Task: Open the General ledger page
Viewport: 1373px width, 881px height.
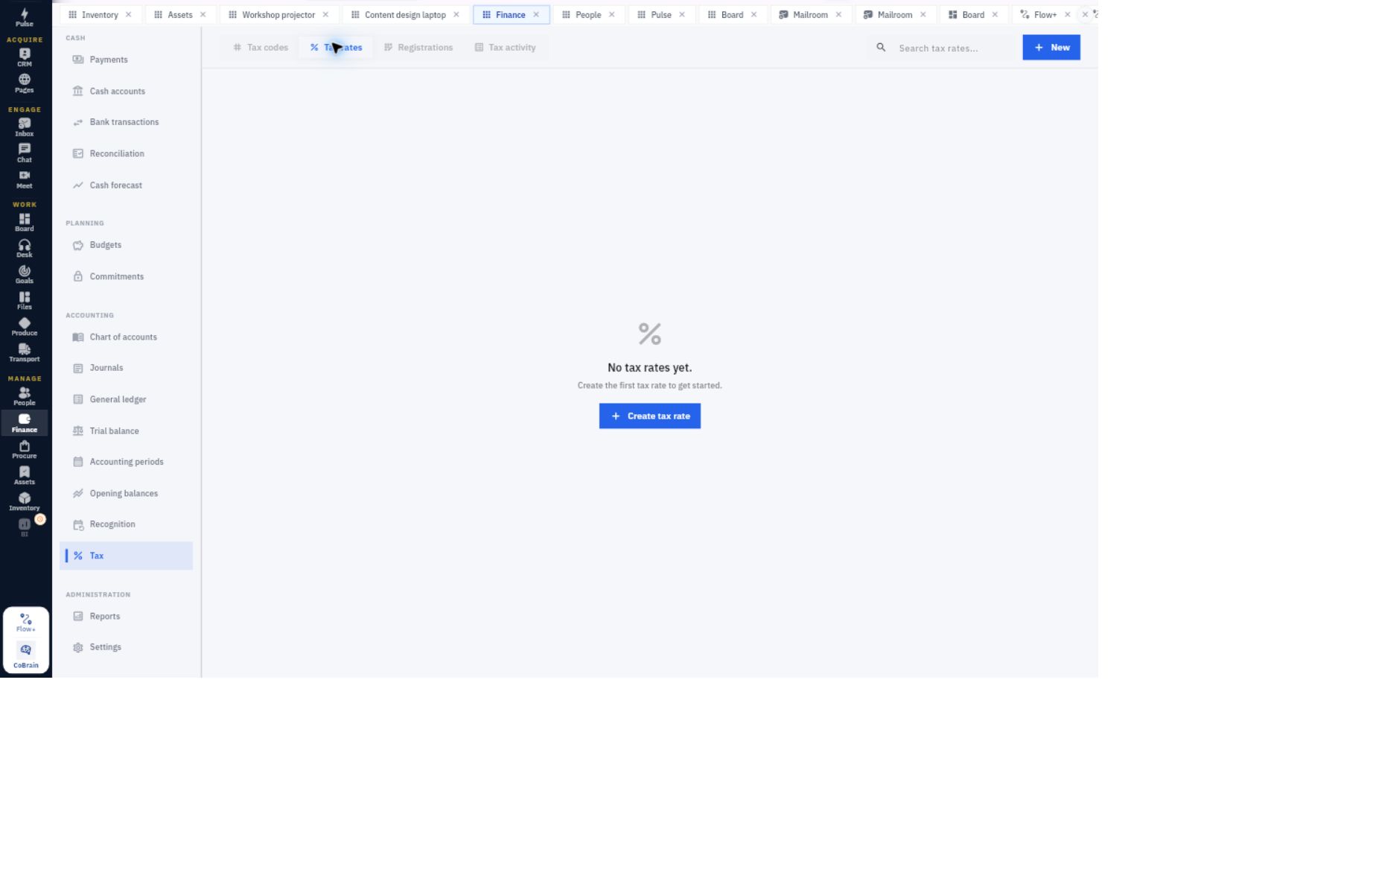Action: pos(127,399)
